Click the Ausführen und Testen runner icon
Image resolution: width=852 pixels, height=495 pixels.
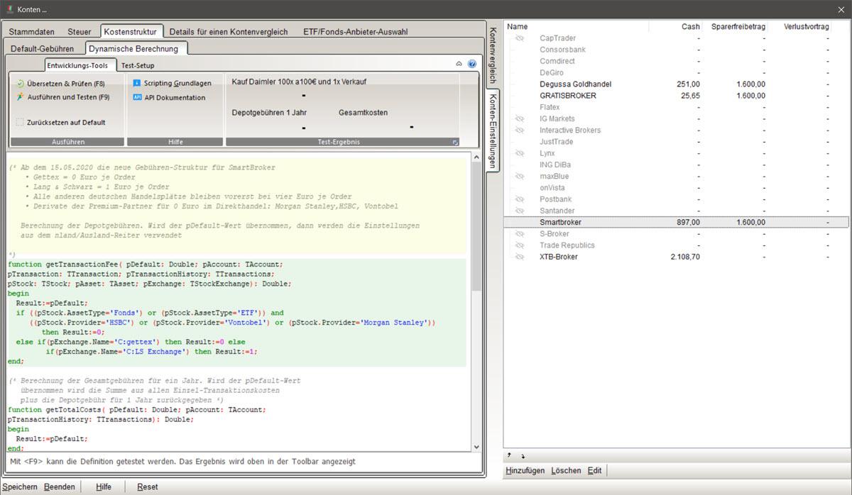pos(21,97)
